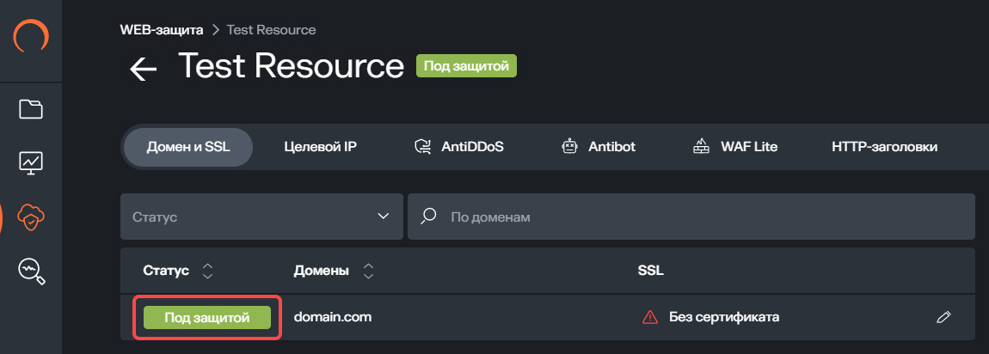
Task: Open the monitoring chart sidebar icon
Action: (x=31, y=162)
